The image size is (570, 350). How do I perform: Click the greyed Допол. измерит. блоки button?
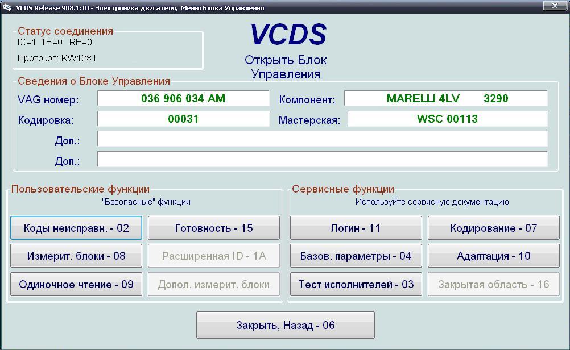coord(214,284)
